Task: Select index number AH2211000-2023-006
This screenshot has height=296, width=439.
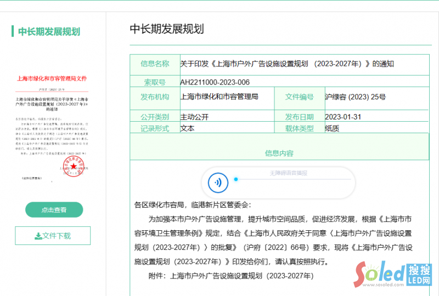Action: tap(215, 82)
